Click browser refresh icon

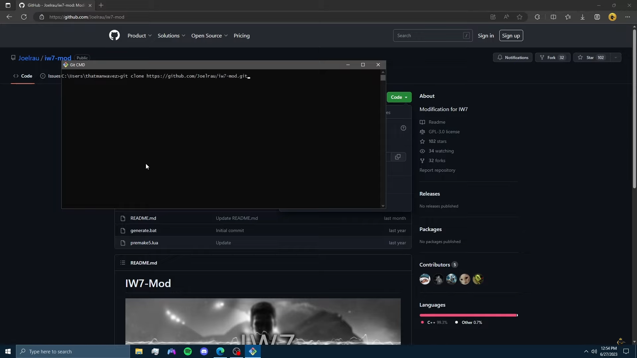pyautogui.click(x=24, y=17)
